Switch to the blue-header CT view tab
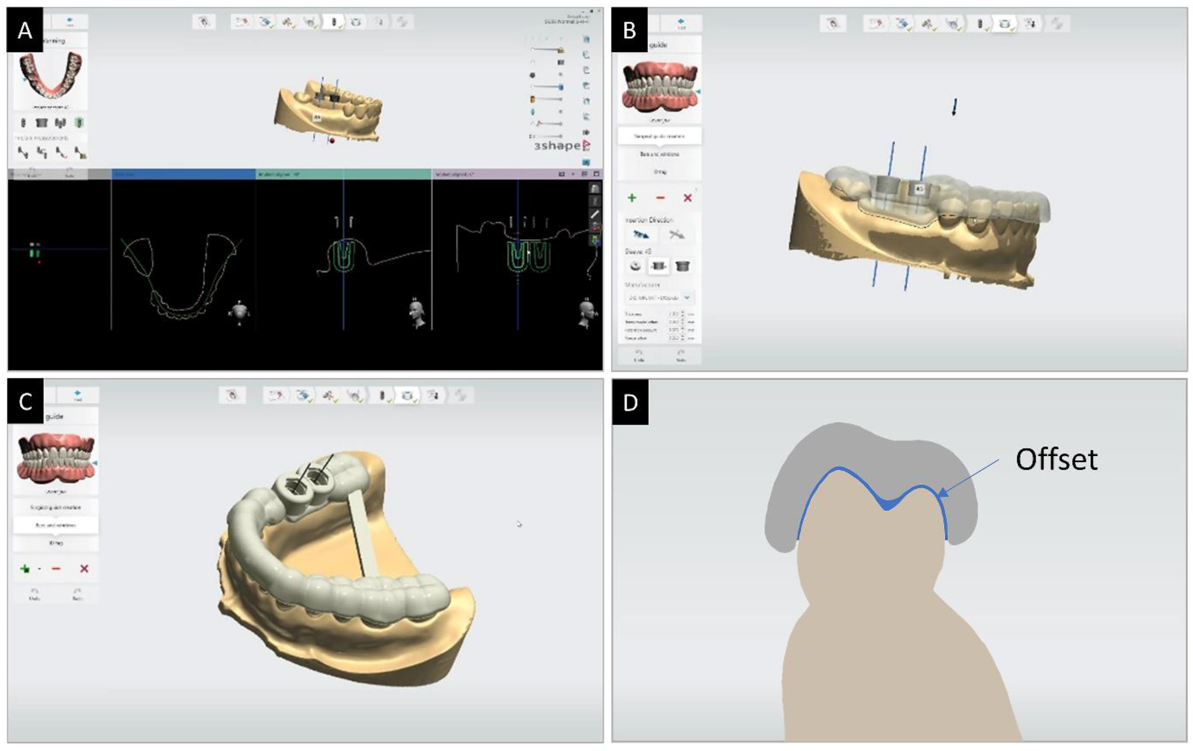 pos(183,174)
